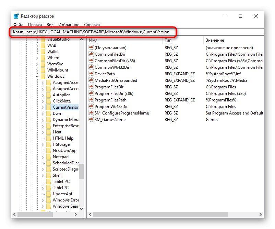Open the Избранное menu
The width and height of the screenshot is (275, 229).
click(69, 25)
